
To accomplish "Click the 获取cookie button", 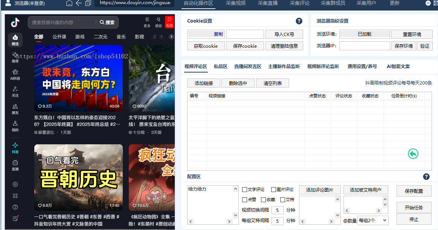I will pos(206,46).
